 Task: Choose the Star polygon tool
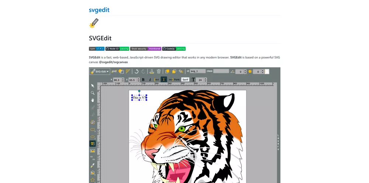93,180
